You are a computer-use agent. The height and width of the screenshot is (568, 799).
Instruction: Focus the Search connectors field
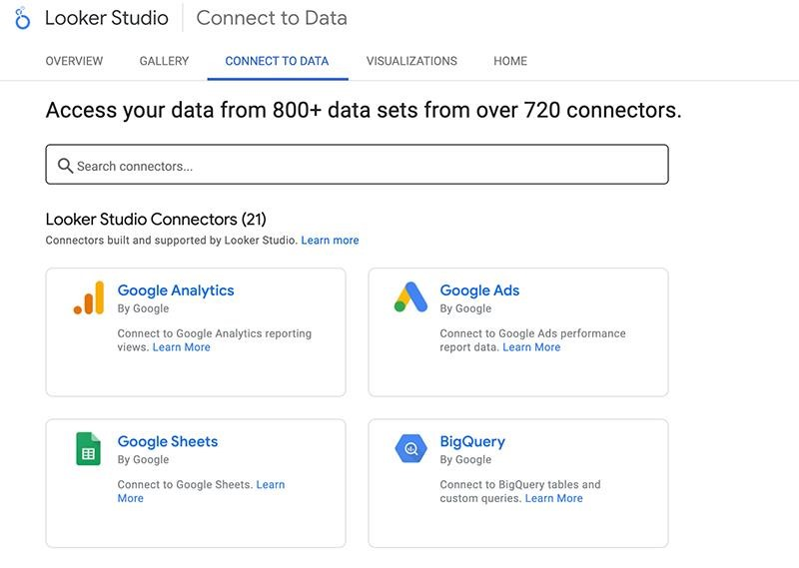357,165
